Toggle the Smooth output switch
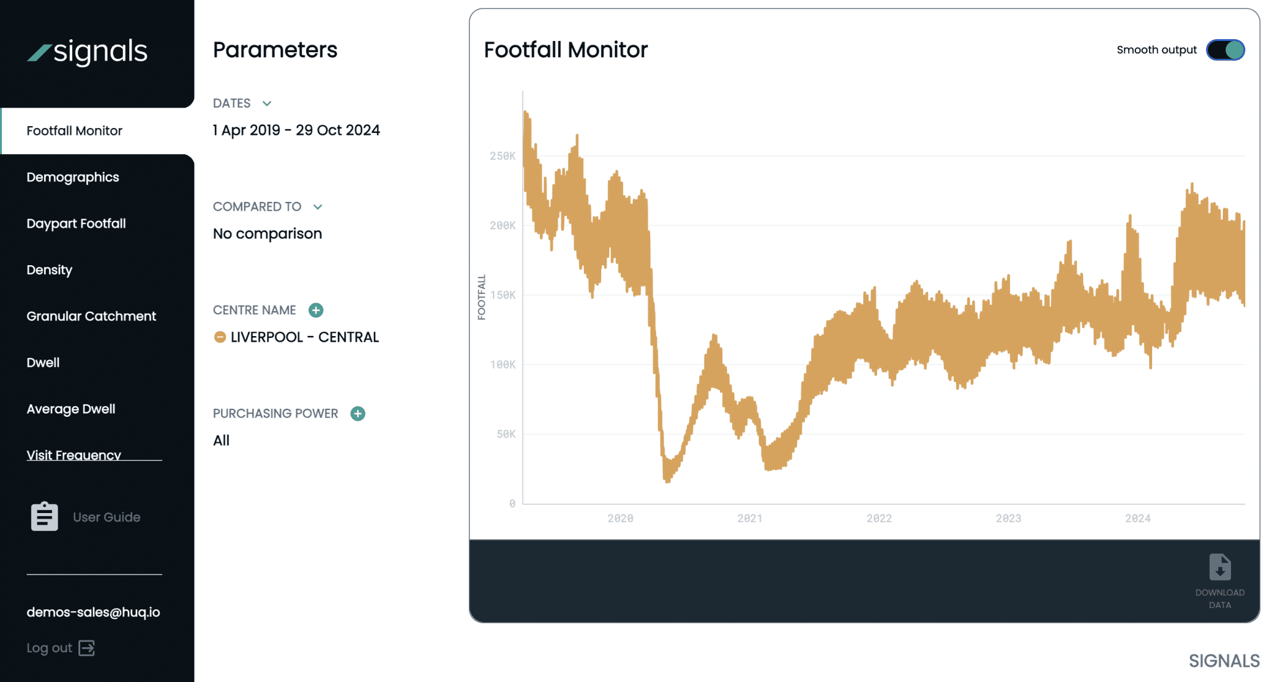This screenshot has width=1272, height=682. [x=1225, y=50]
